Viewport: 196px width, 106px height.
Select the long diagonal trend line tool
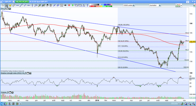pyautogui.click(x=21, y=5)
